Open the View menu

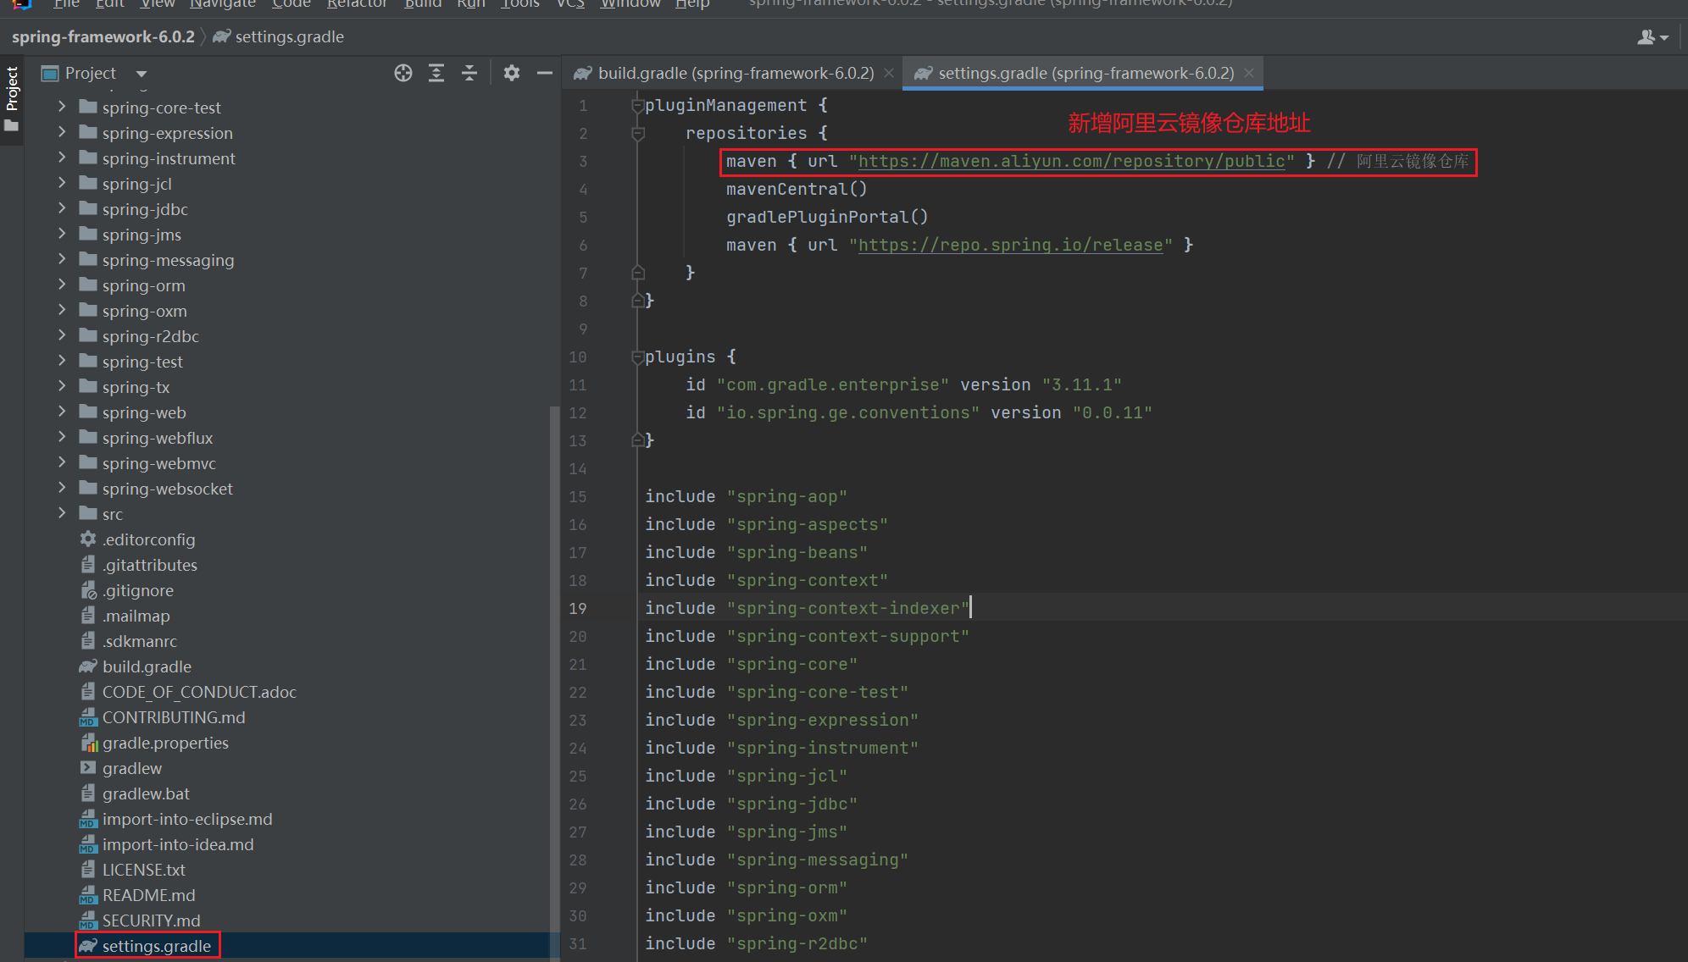coord(158,4)
